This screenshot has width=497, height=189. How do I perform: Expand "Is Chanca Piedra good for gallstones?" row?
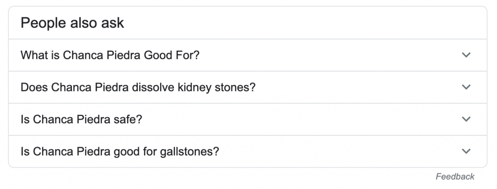tap(248, 151)
